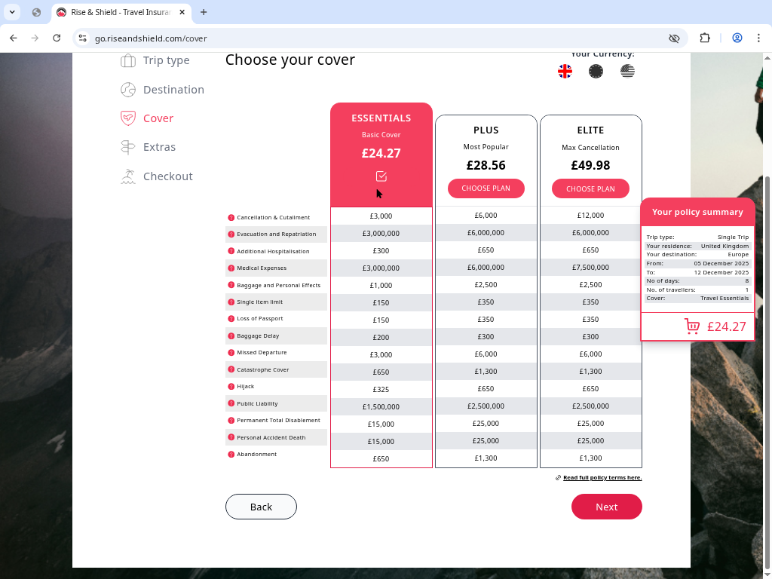
Task: Open the Destination globe step icon
Action: pos(127,89)
